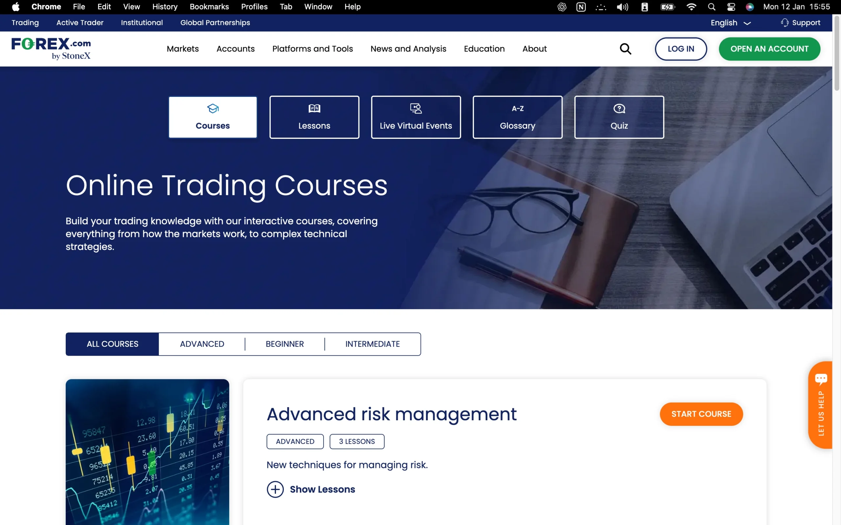Click the START COURSE button
The height and width of the screenshot is (525, 841).
coord(701,413)
